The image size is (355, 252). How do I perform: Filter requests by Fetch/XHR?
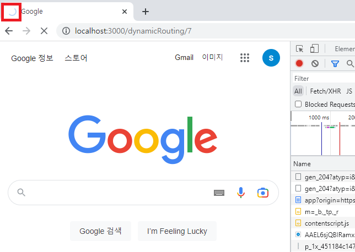click(x=325, y=91)
